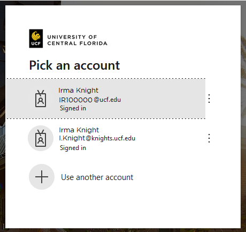Click Signed in status under I.Knight@knights.ucf.edu

[x=73, y=148]
